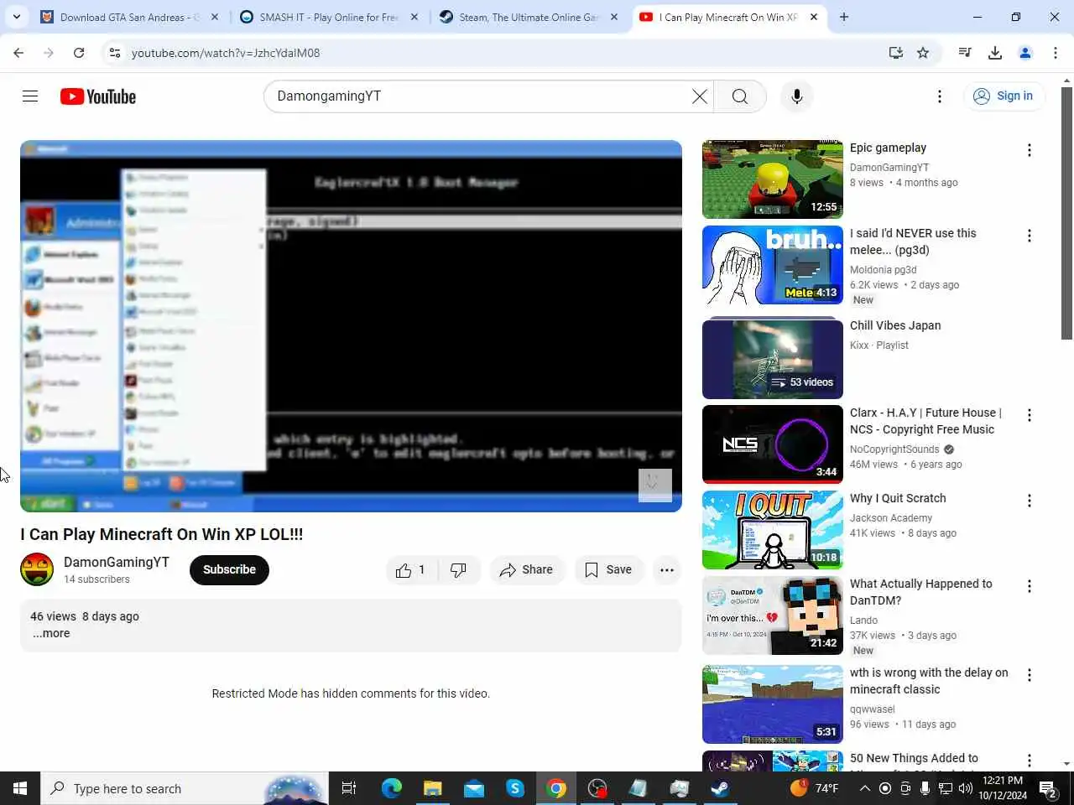Open bruh melee video thumbnail
Viewport: 1074px width, 805px height.
point(773,265)
